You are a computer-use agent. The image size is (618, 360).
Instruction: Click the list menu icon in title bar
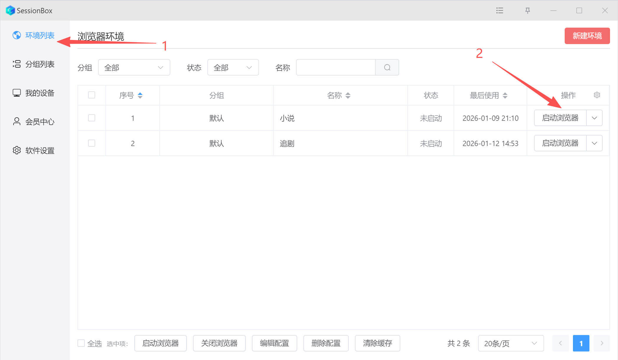(500, 11)
